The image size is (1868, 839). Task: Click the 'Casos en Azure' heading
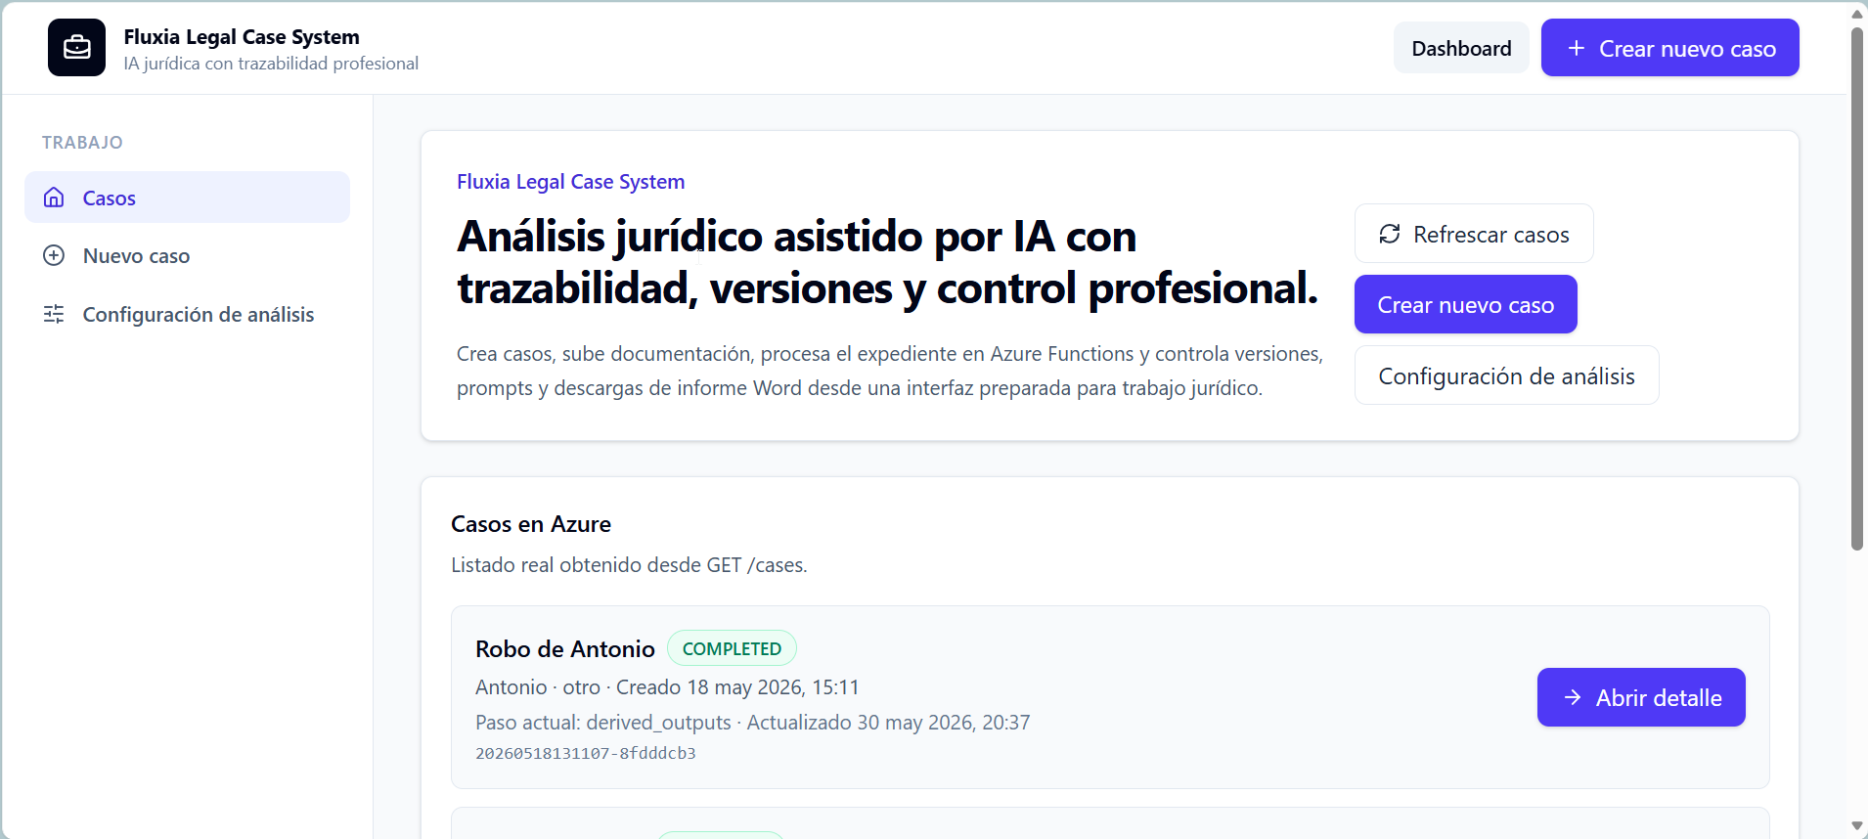tap(531, 524)
